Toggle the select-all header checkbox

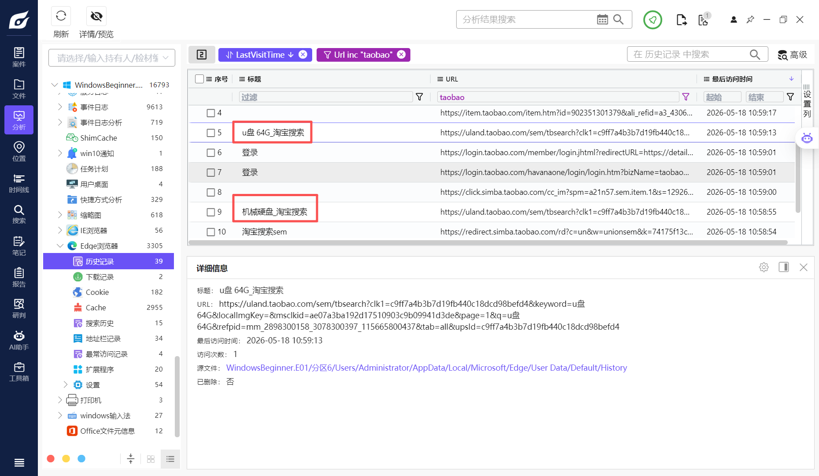pos(199,79)
